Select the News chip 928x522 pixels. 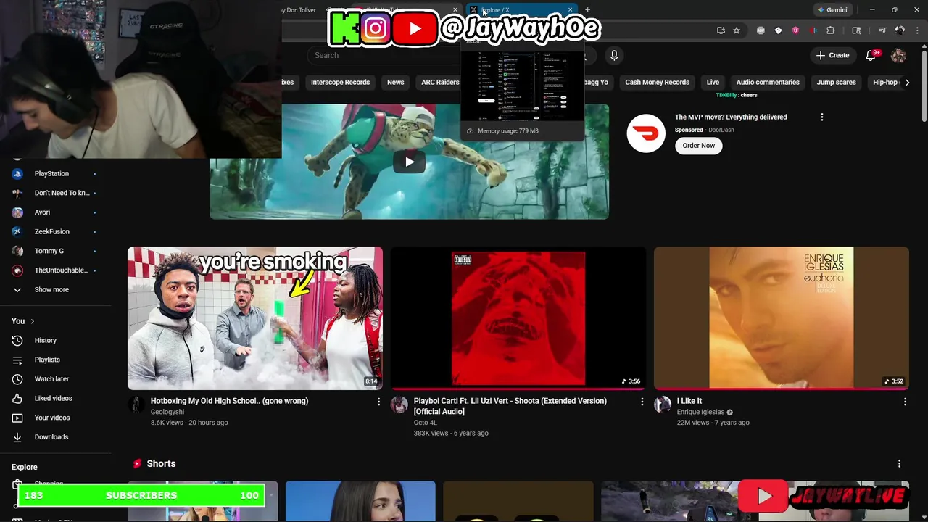(395, 83)
